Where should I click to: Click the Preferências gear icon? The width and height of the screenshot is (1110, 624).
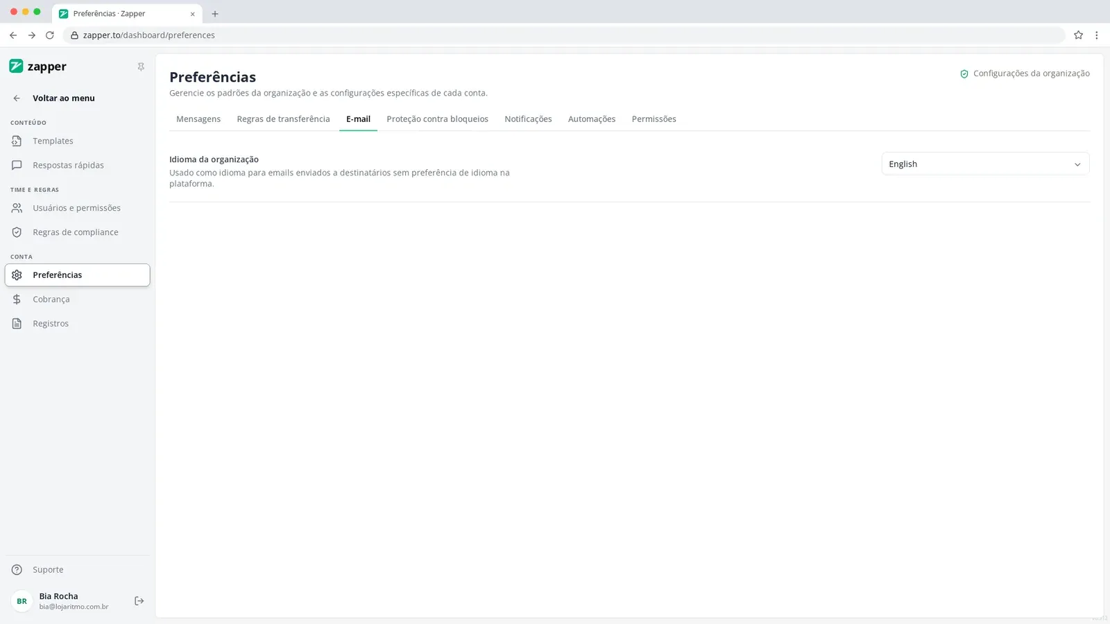[x=17, y=275]
